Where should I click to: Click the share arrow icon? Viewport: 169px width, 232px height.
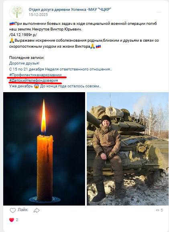click(37, 210)
